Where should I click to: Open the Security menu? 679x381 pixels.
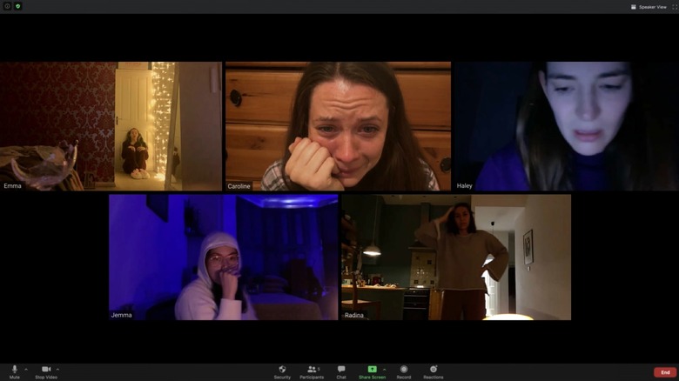[x=282, y=372]
